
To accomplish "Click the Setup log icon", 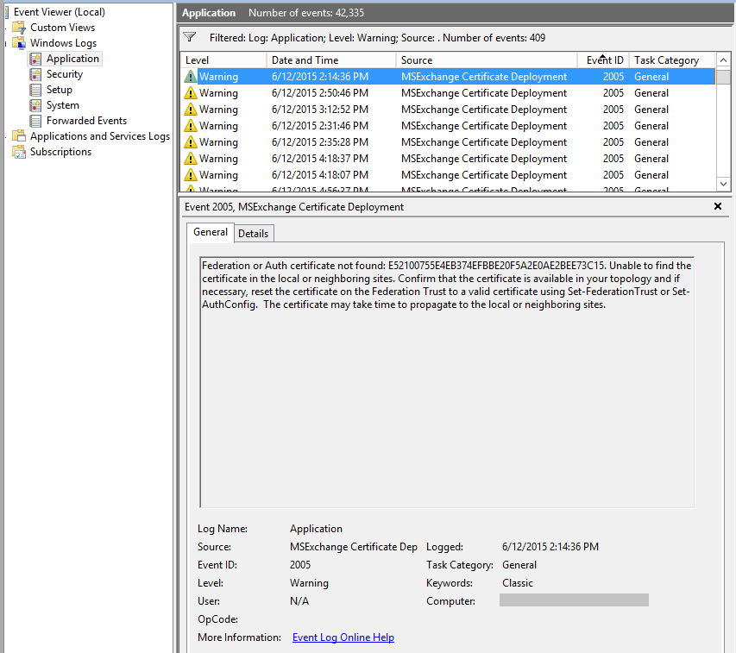I will [35, 90].
